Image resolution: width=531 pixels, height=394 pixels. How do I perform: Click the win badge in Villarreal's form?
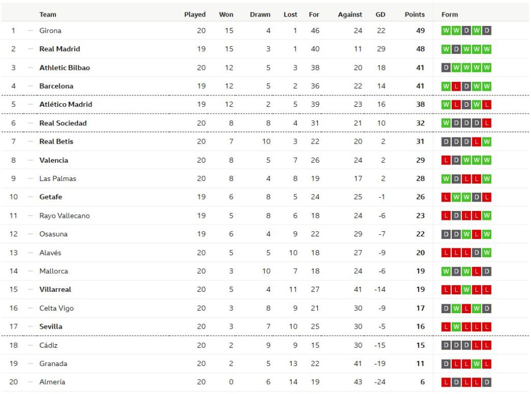(466, 290)
